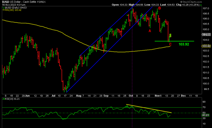Click the 102.0 price axis label
This screenshot has height=128, width=212.
click(x=206, y=62)
